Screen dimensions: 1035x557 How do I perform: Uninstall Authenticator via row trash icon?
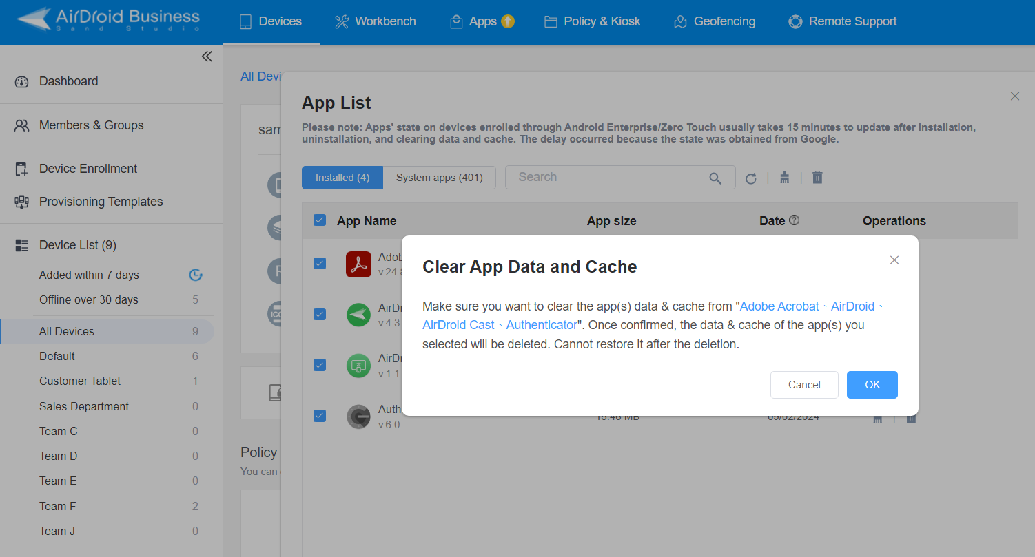click(911, 419)
